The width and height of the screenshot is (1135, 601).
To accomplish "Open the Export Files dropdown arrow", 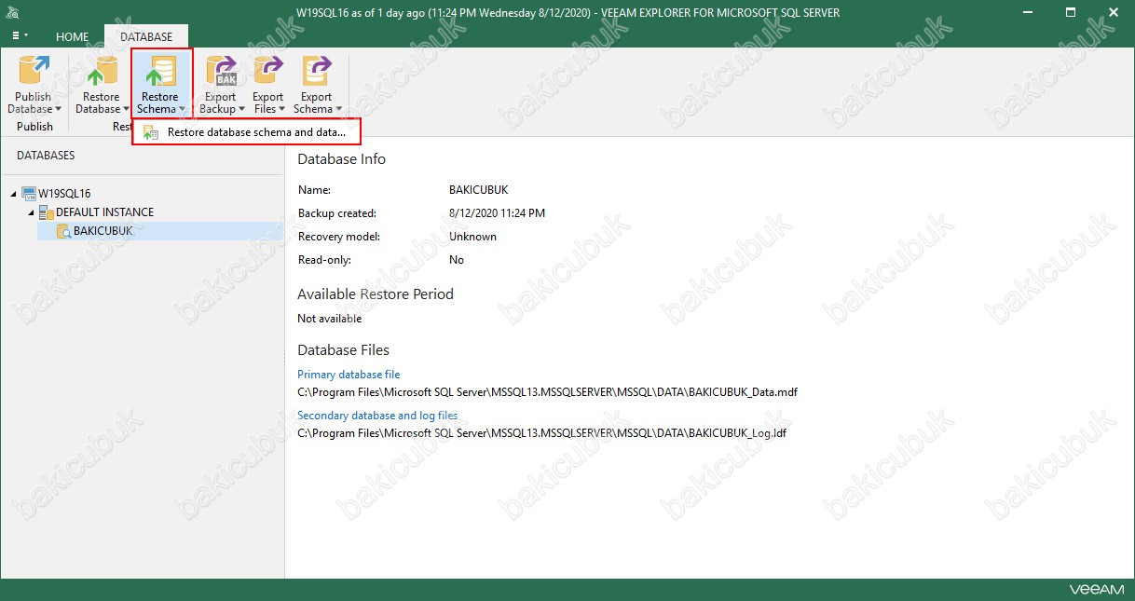I will point(280,110).
